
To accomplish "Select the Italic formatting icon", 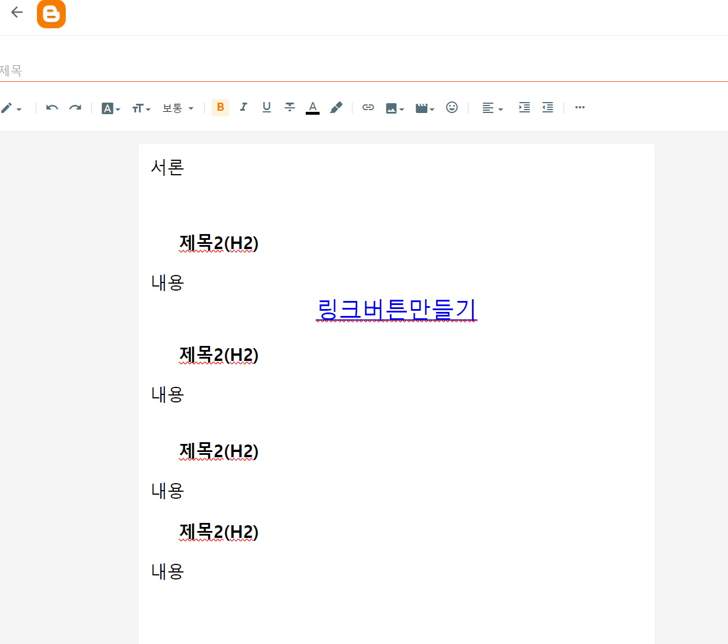I will (x=243, y=107).
